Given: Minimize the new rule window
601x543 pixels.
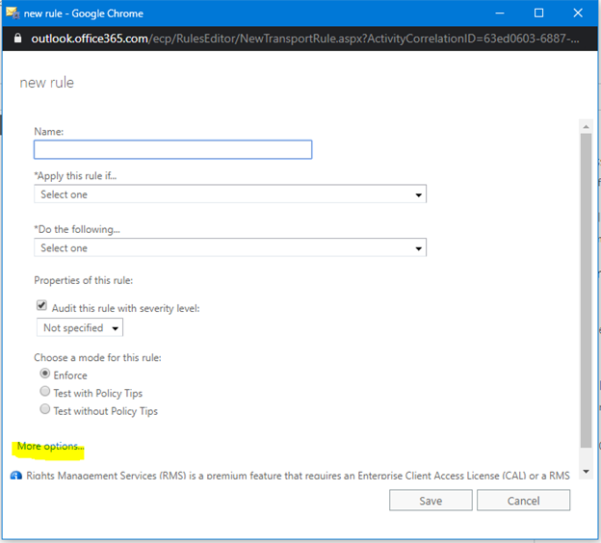Looking at the screenshot, I should coord(500,13).
